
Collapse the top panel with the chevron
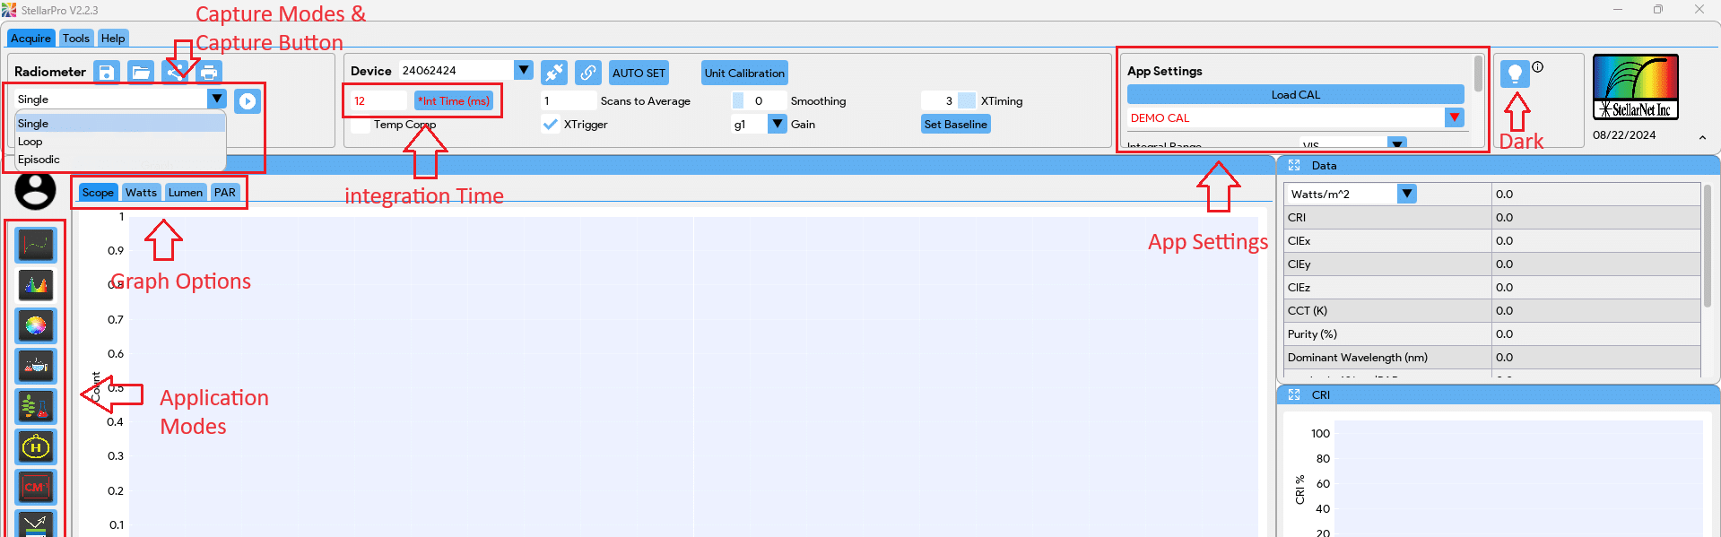click(x=1702, y=138)
